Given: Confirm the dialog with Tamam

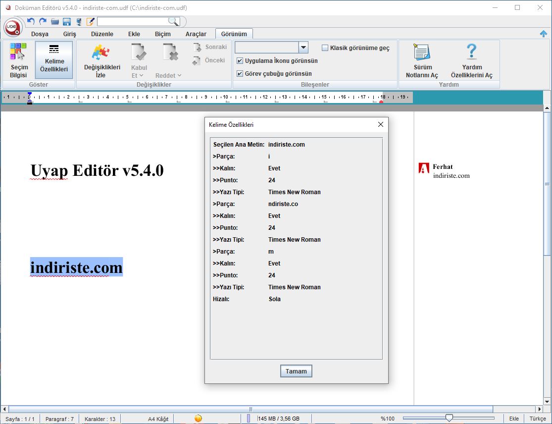Looking at the screenshot, I should click(x=296, y=371).
